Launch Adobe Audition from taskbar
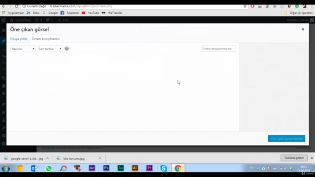 pyautogui.click(x=121, y=168)
